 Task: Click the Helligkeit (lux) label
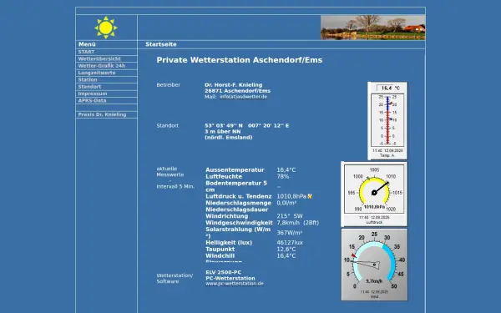tap(229, 243)
